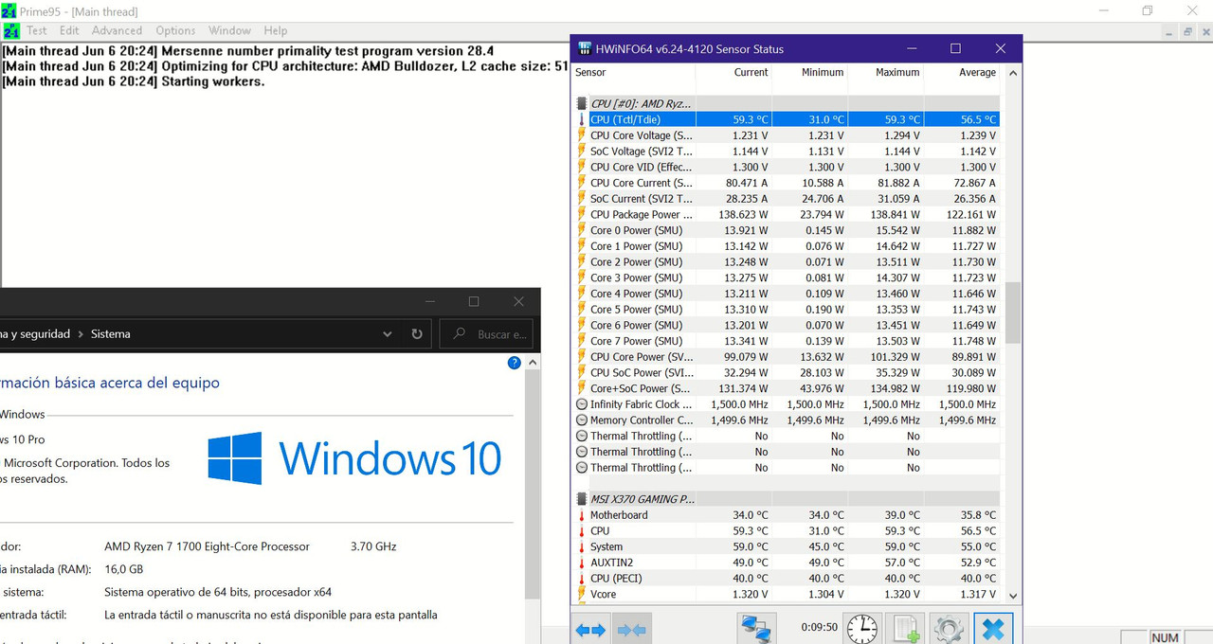Click the NUM indicator in Prime95 status bar
This screenshot has width=1213, height=644.
(1166, 637)
